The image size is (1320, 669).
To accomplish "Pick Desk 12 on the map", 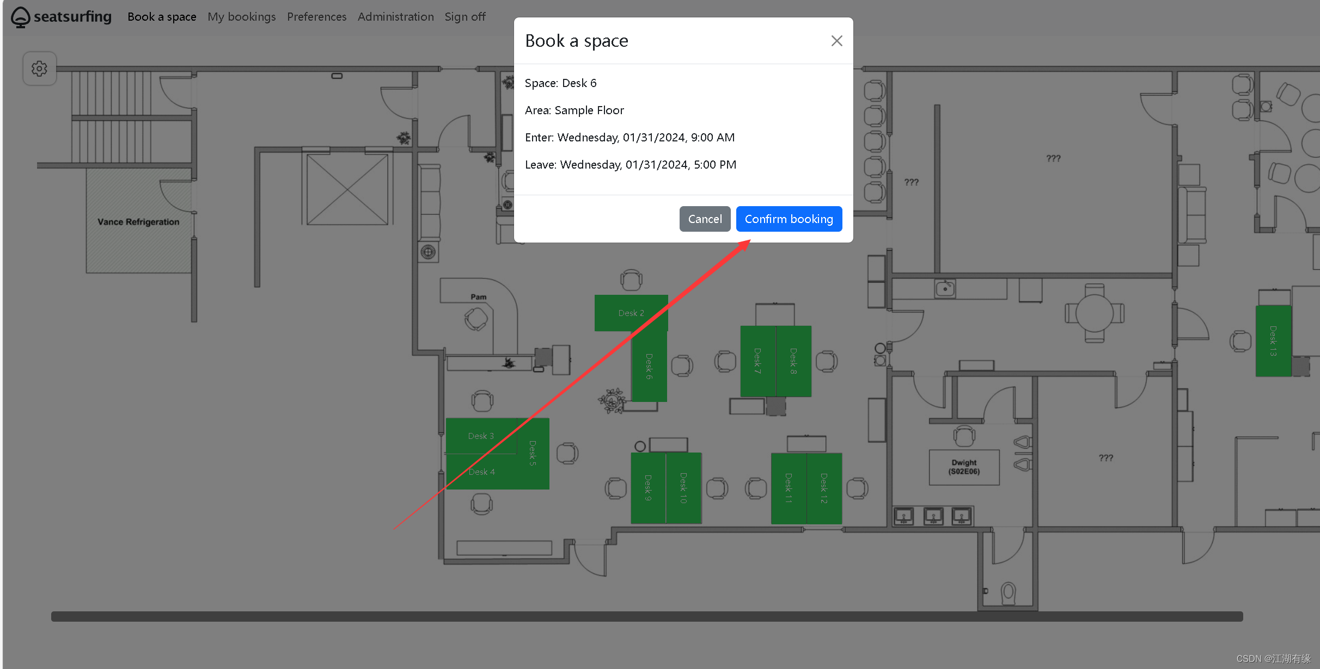I will coord(824,488).
